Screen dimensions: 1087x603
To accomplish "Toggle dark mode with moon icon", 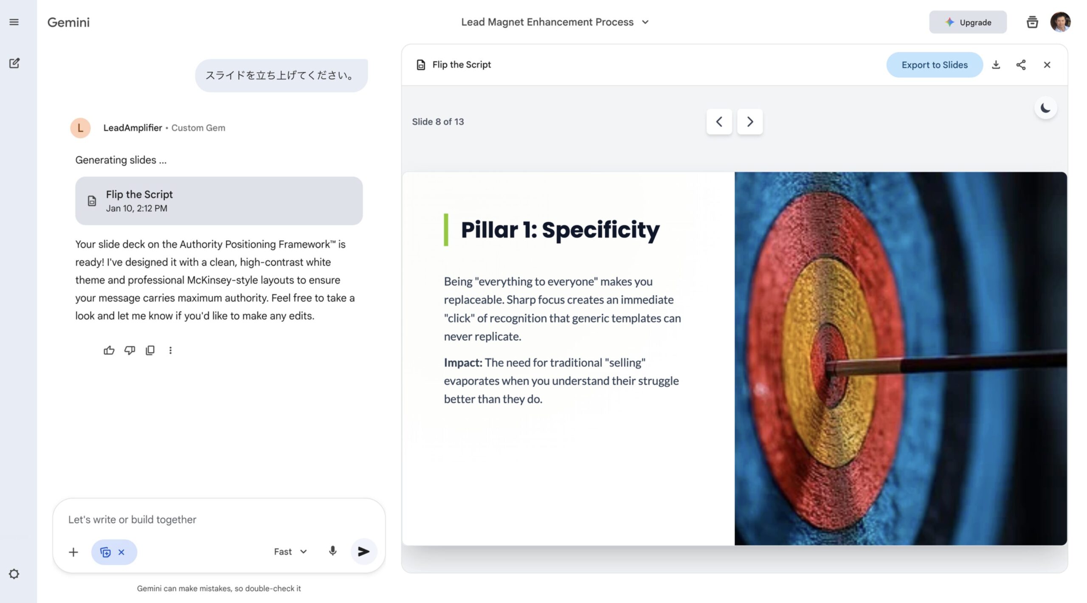I will (x=1045, y=108).
